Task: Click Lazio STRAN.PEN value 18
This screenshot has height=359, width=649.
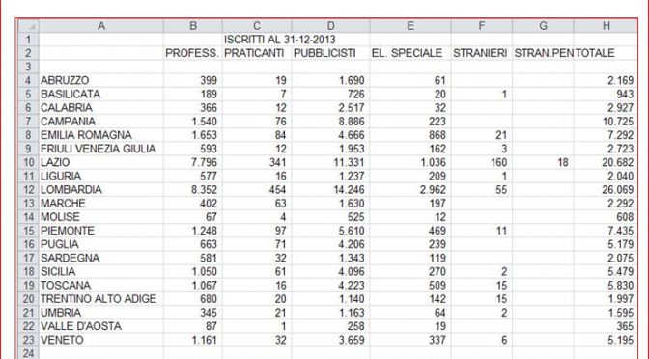Action: 543,162
